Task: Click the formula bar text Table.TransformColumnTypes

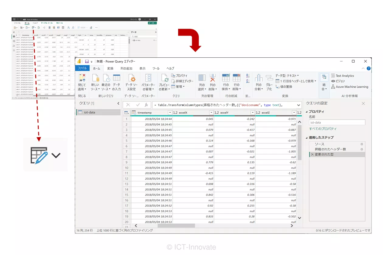Action: pos(180,105)
